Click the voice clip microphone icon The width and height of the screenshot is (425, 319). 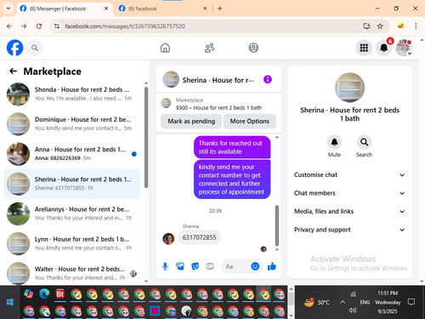tap(165, 266)
